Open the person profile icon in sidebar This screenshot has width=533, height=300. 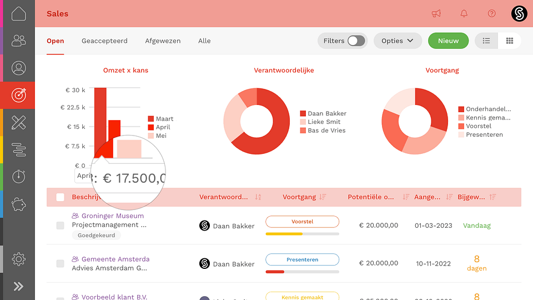pos(19,68)
